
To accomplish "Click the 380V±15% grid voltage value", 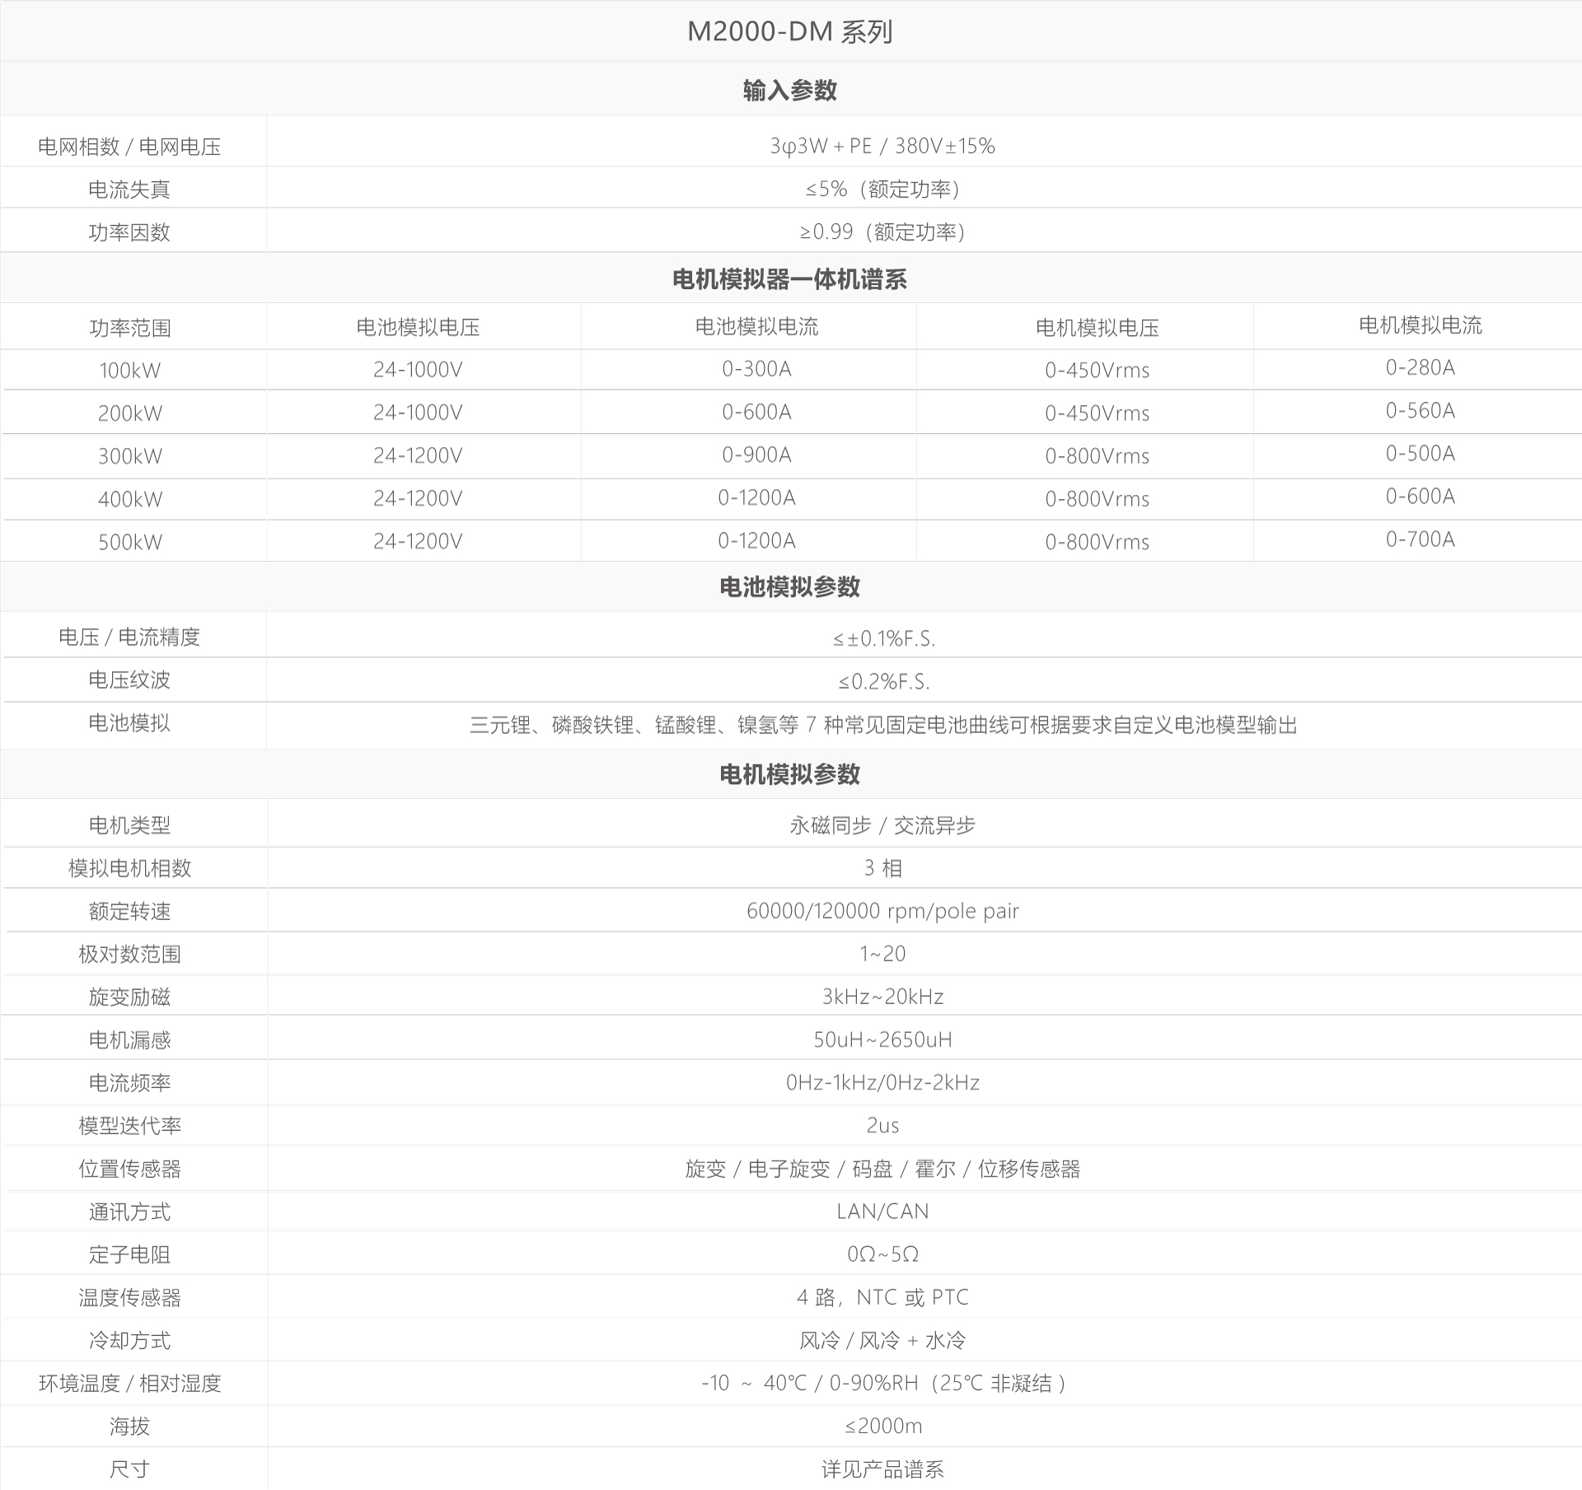I will [x=944, y=146].
